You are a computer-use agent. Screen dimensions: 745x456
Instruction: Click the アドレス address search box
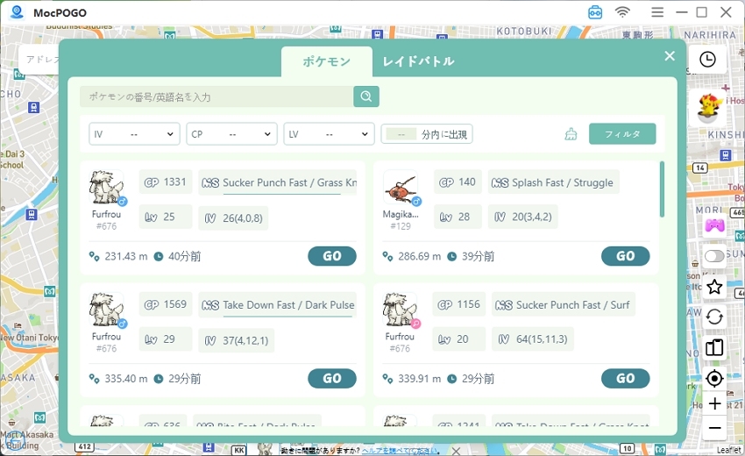click(39, 60)
